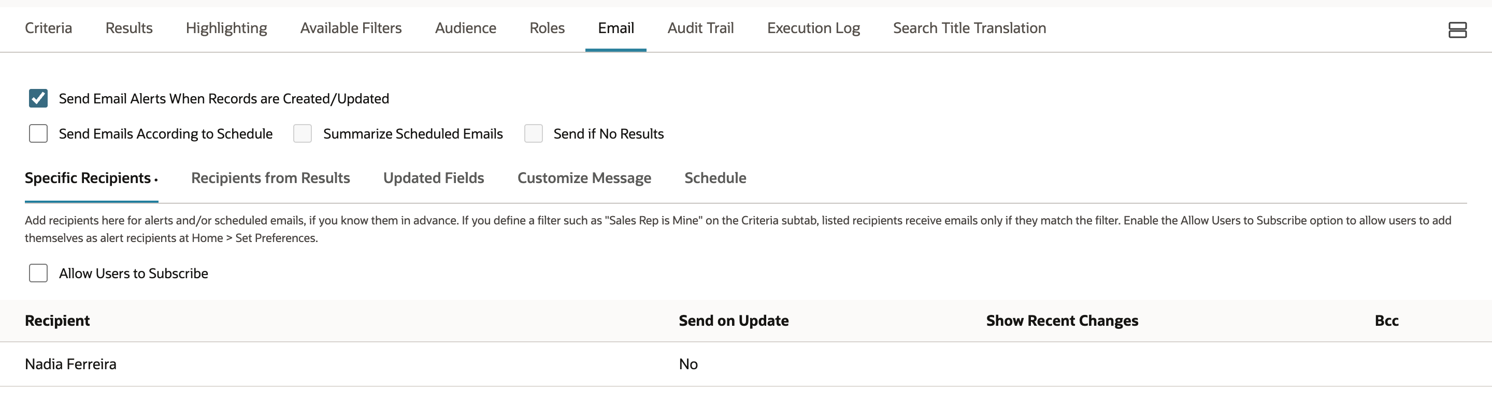Image resolution: width=1492 pixels, height=393 pixels.
Task: Switch to the Results tab
Action: pos(129,28)
